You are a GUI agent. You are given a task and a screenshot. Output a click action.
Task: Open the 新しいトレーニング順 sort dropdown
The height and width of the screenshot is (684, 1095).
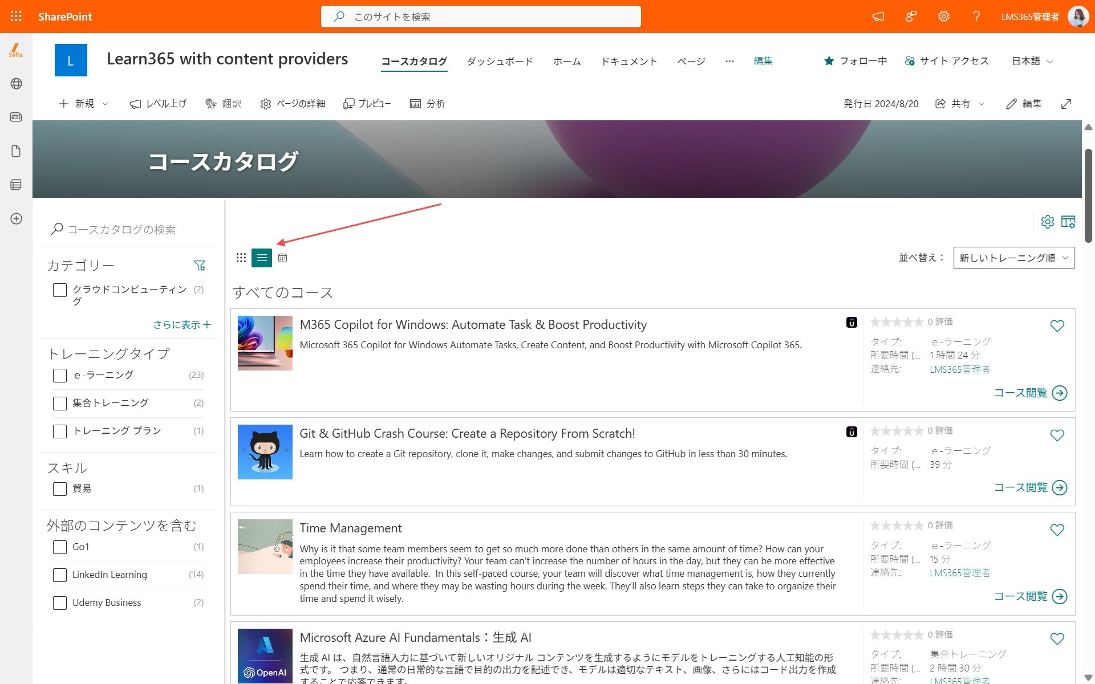click(1014, 258)
